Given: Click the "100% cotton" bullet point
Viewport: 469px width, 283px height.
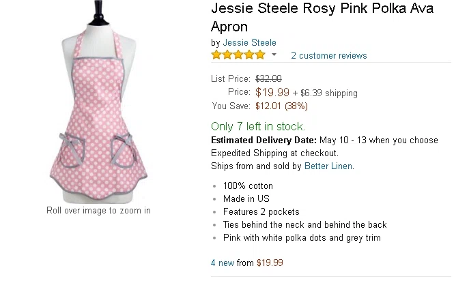Looking at the screenshot, I should (x=248, y=185).
